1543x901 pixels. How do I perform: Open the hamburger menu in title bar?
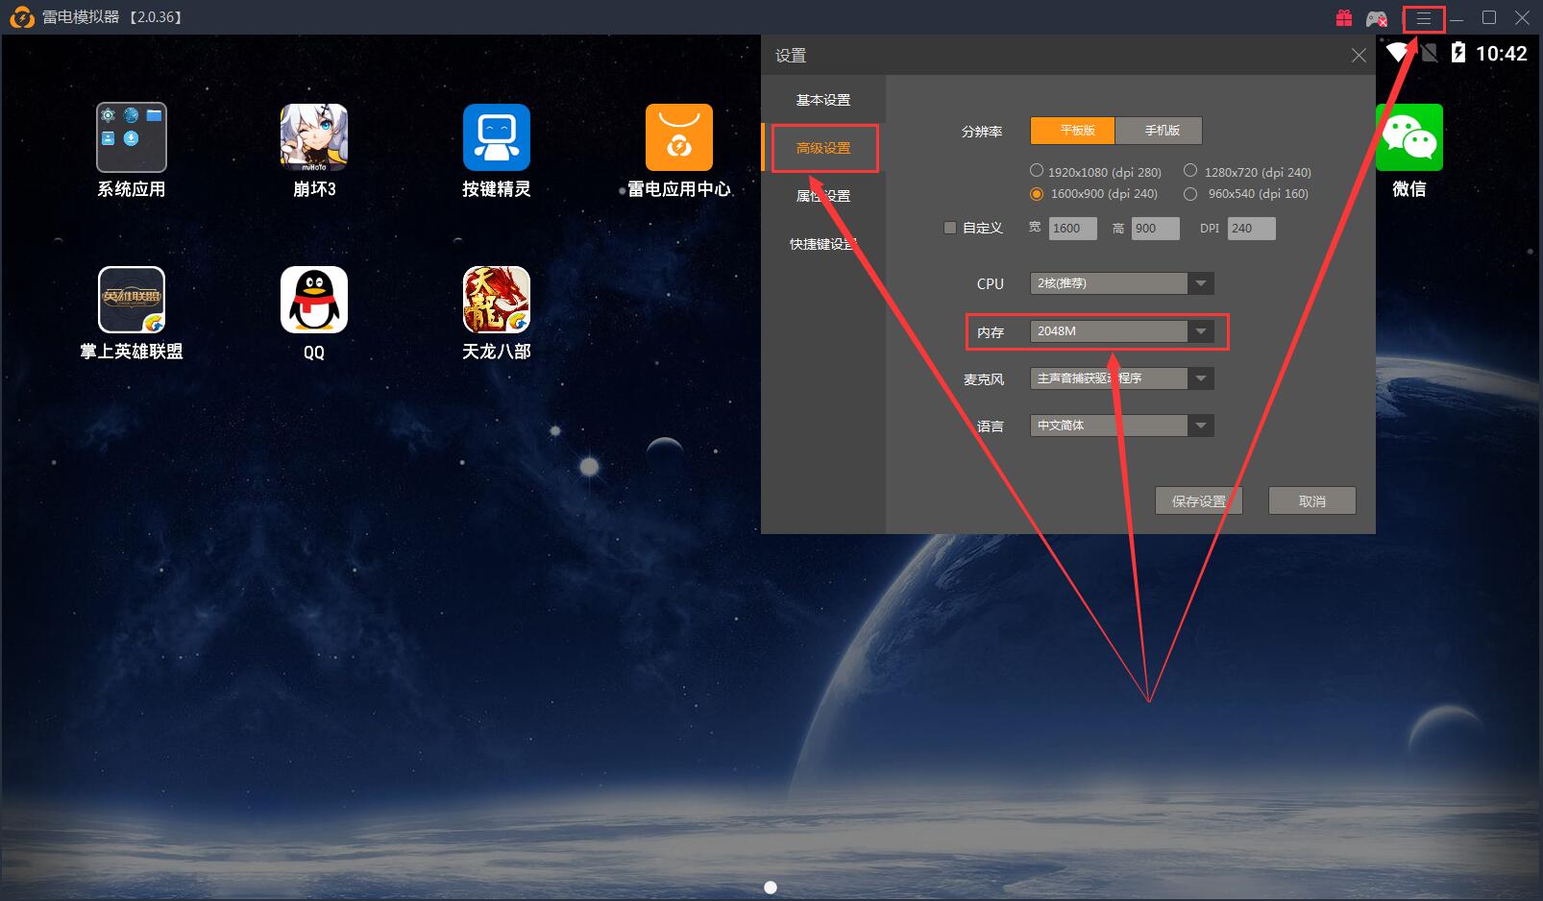pos(1423,18)
